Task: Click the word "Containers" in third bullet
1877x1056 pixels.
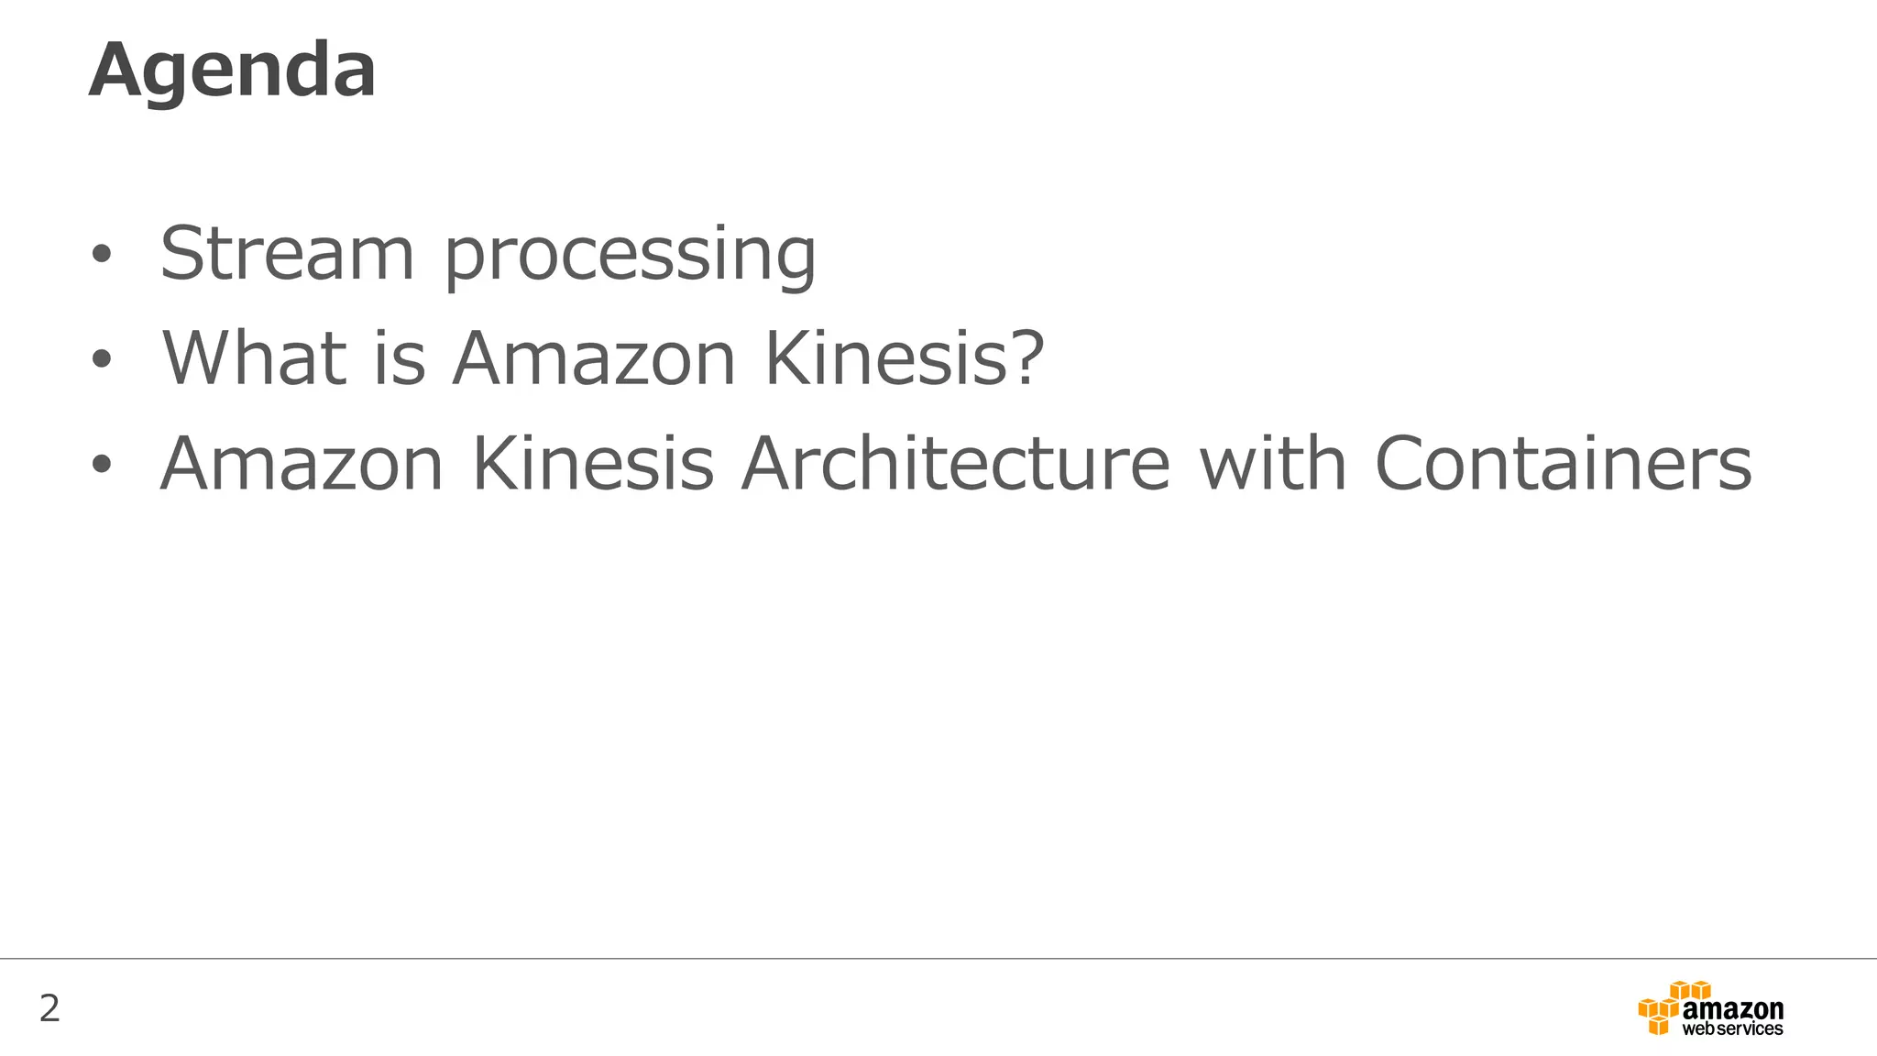Action: pyautogui.click(x=1564, y=464)
